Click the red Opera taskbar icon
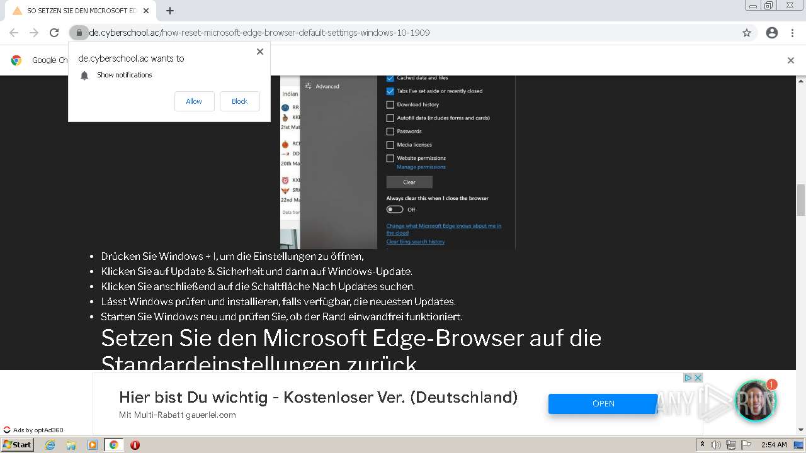This screenshot has height=453, width=806. 135,445
